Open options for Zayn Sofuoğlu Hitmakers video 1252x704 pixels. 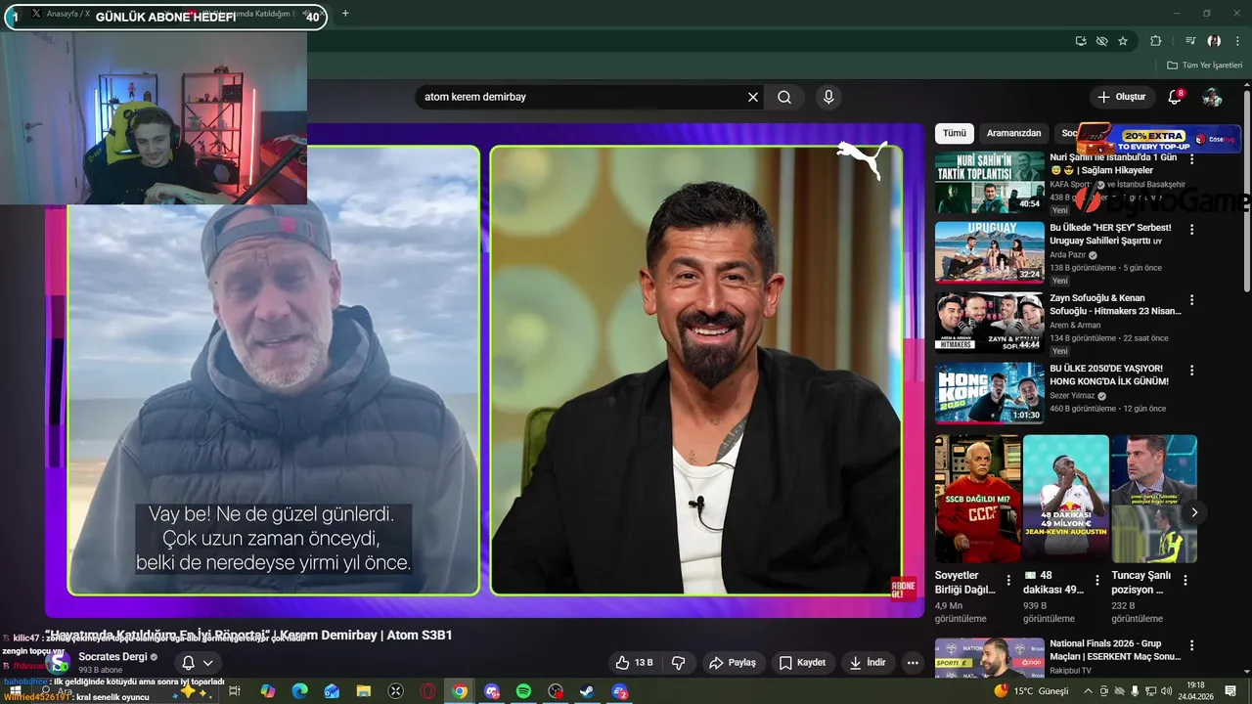(x=1191, y=300)
